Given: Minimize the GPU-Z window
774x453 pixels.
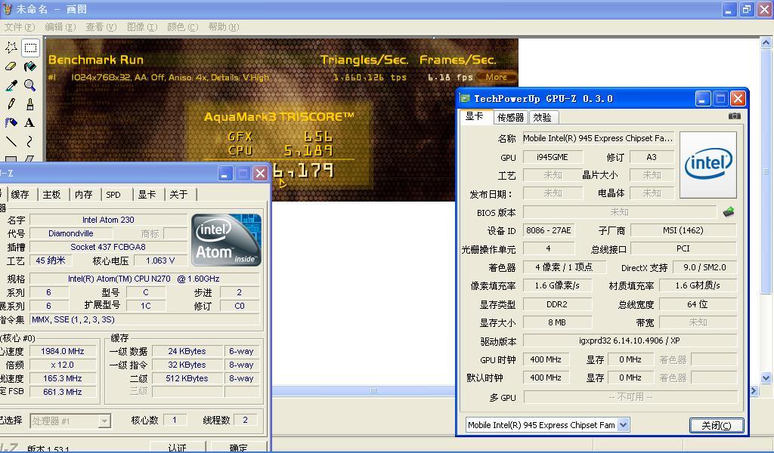Looking at the screenshot, I should (703, 99).
